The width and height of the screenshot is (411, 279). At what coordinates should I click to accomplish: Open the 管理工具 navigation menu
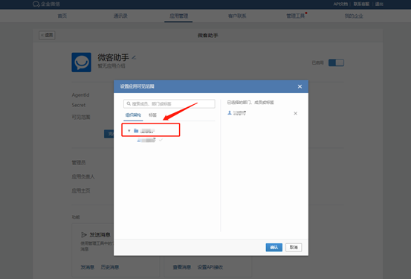point(295,16)
